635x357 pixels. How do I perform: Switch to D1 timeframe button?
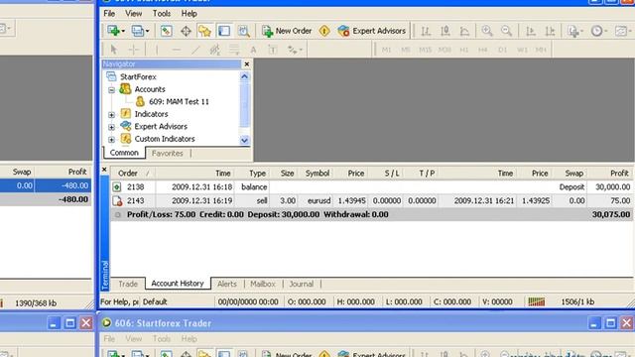pyautogui.click(x=503, y=50)
